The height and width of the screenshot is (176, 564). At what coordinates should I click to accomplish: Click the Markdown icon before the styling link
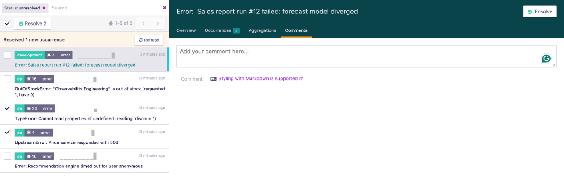(x=214, y=79)
